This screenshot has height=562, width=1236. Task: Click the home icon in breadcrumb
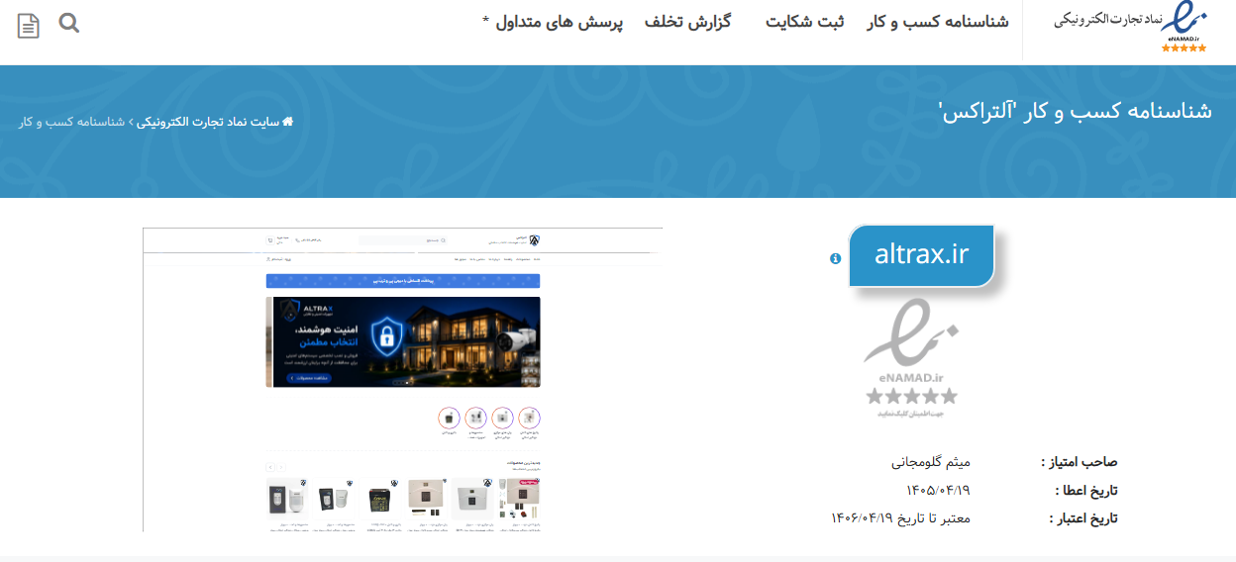pos(288,122)
